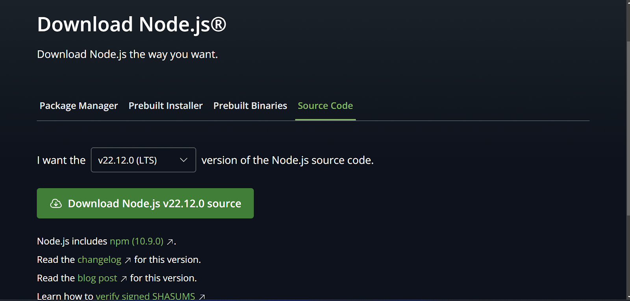
Task: Open the verify signed SHASUMS link
Action: click(x=145, y=296)
